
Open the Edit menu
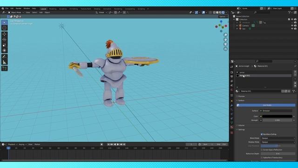click(x=12, y=8)
